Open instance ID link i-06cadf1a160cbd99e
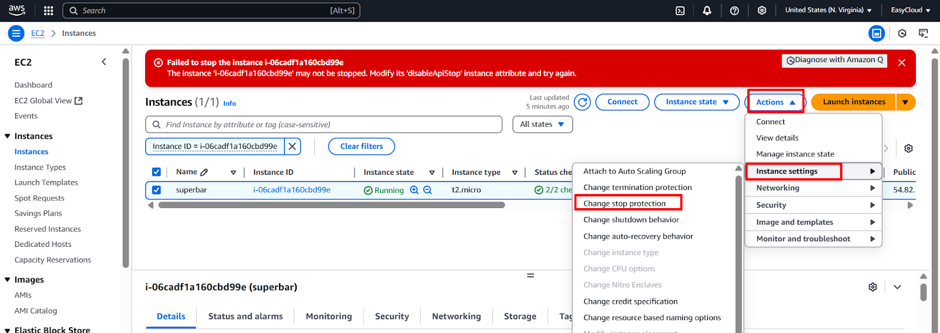The height and width of the screenshot is (333, 940). point(291,190)
